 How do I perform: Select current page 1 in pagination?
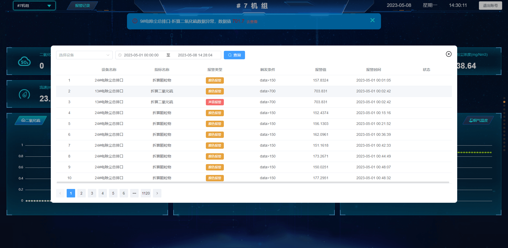tap(71, 193)
